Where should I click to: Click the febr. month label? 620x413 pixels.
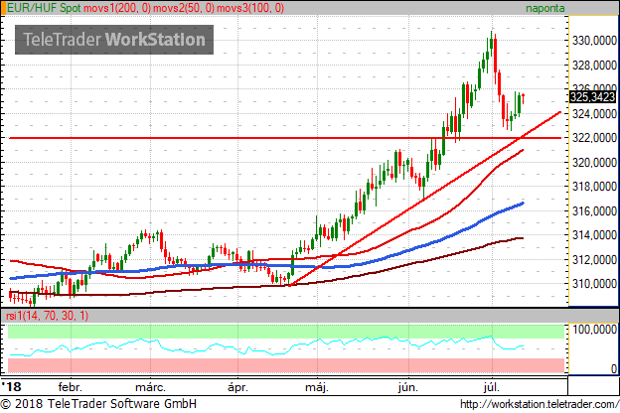[70, 387]
